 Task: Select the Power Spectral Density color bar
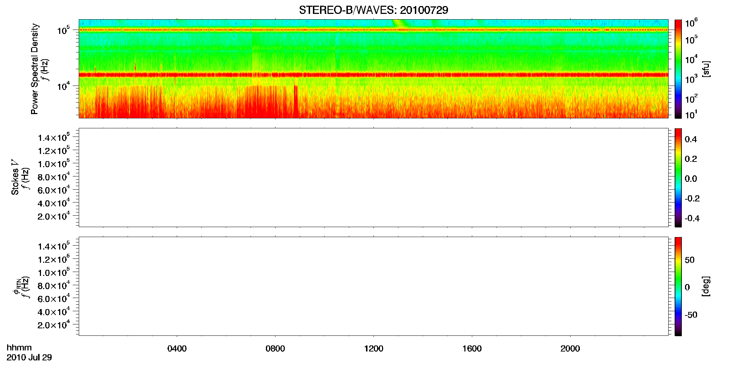[x=678, y=69]
